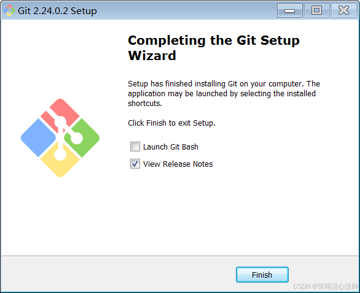The height and width of the screenshot is (293, 360).
Task: Click the white branch node in the yellow tile
Action: [60, 154]
